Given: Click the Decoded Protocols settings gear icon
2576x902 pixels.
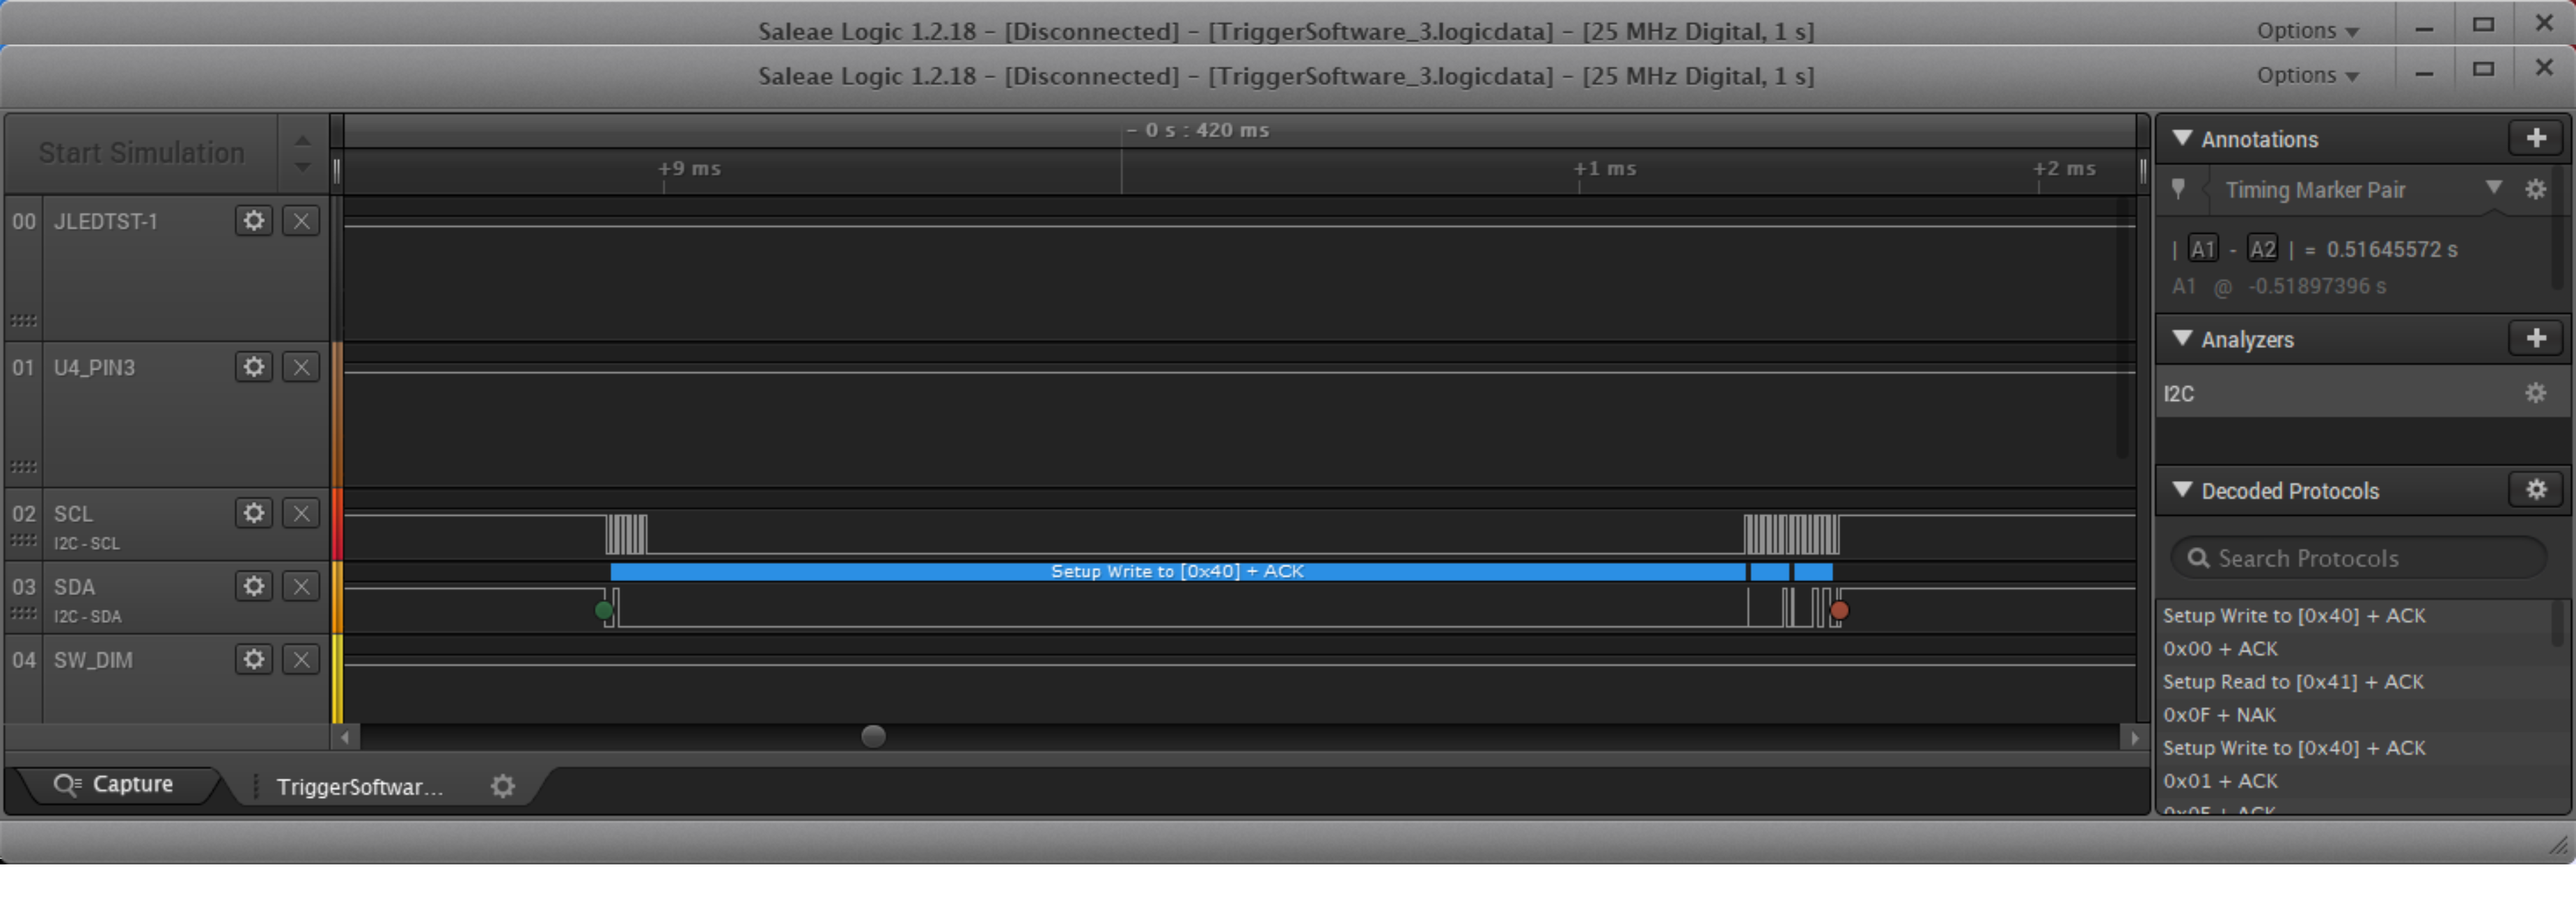Looking at the screenshot, I should click(x=2535, y=489).
